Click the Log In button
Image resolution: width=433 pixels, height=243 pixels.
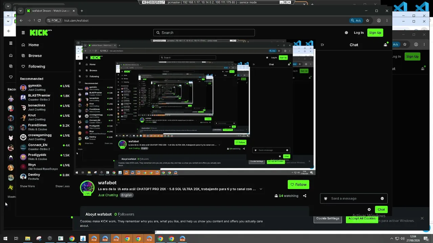359,33
